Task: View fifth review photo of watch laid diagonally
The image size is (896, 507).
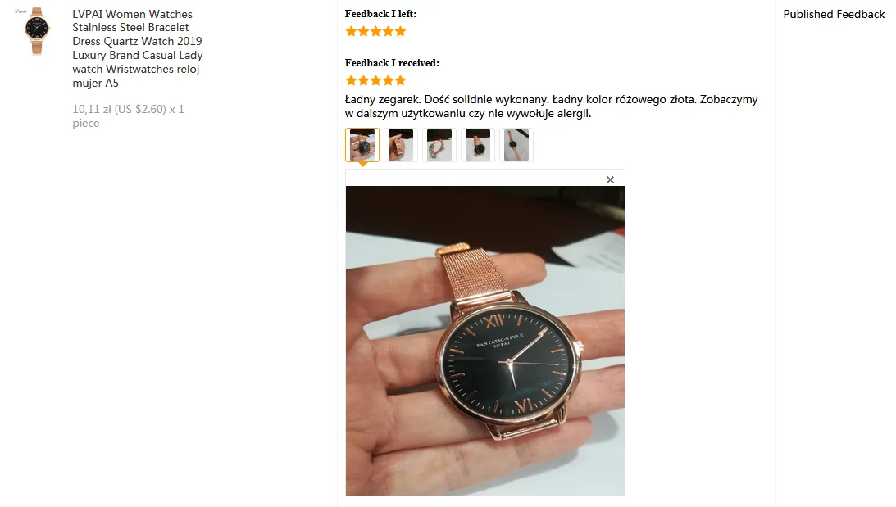Action: tap(516, 145)
